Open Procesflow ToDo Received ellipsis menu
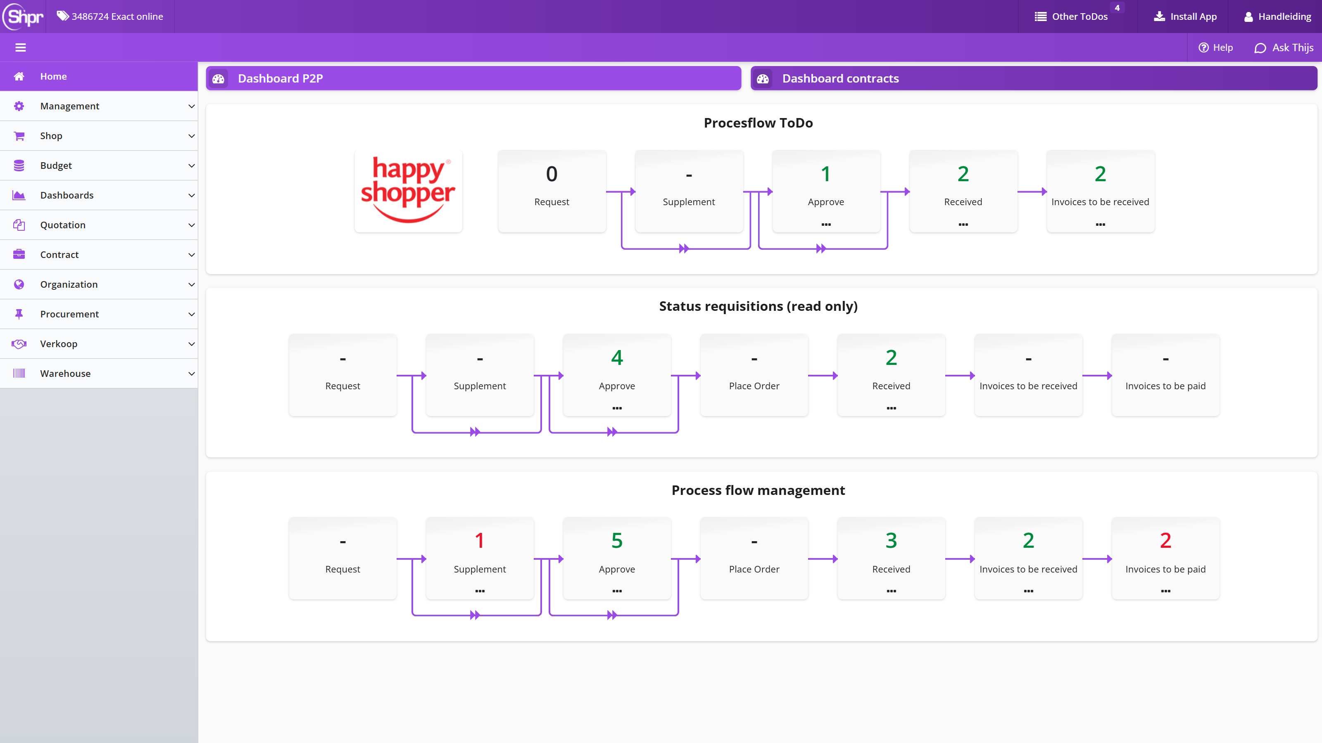1322x743 pixels. 963,224
